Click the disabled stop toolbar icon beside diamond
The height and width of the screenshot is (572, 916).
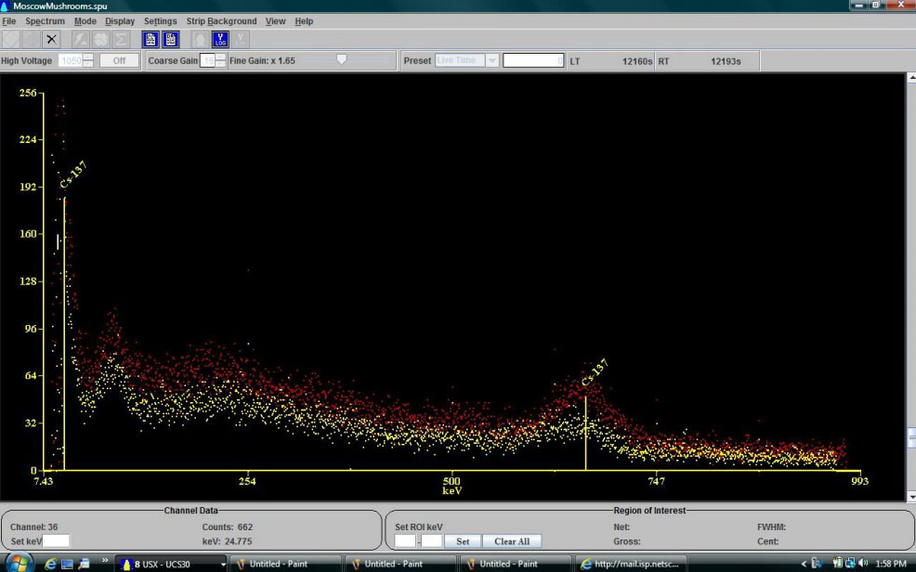click(31, 39)
